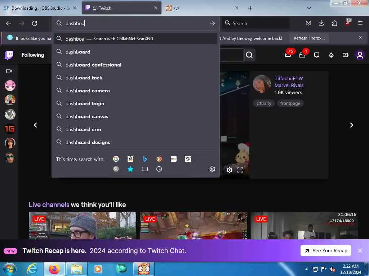Switch to the /v/ tab
The image size is (369, 276).
(203, 8)
